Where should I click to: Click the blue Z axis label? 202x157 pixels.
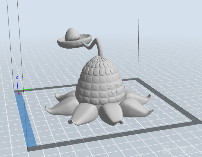[17, 77]
